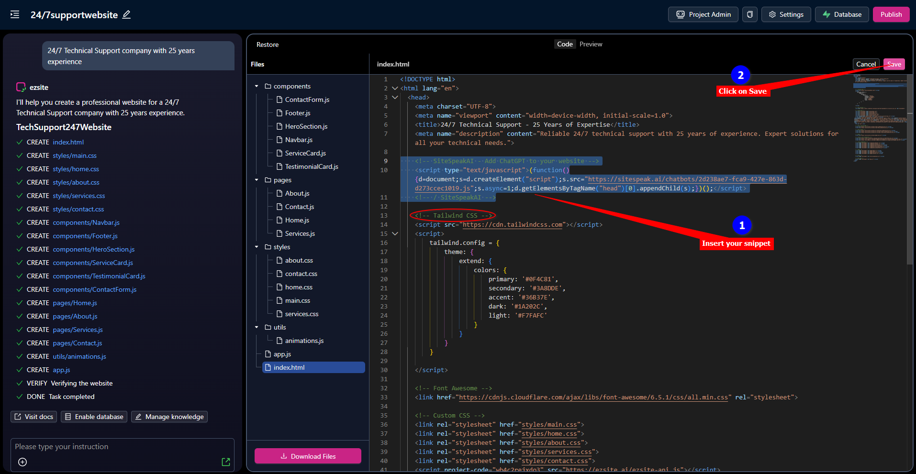Click styles/services.css href in code
The height and width of the screenshot is (474, 916).
[557, 452]
